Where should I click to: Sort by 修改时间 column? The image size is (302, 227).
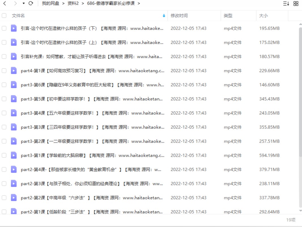(x=179, y=16)
